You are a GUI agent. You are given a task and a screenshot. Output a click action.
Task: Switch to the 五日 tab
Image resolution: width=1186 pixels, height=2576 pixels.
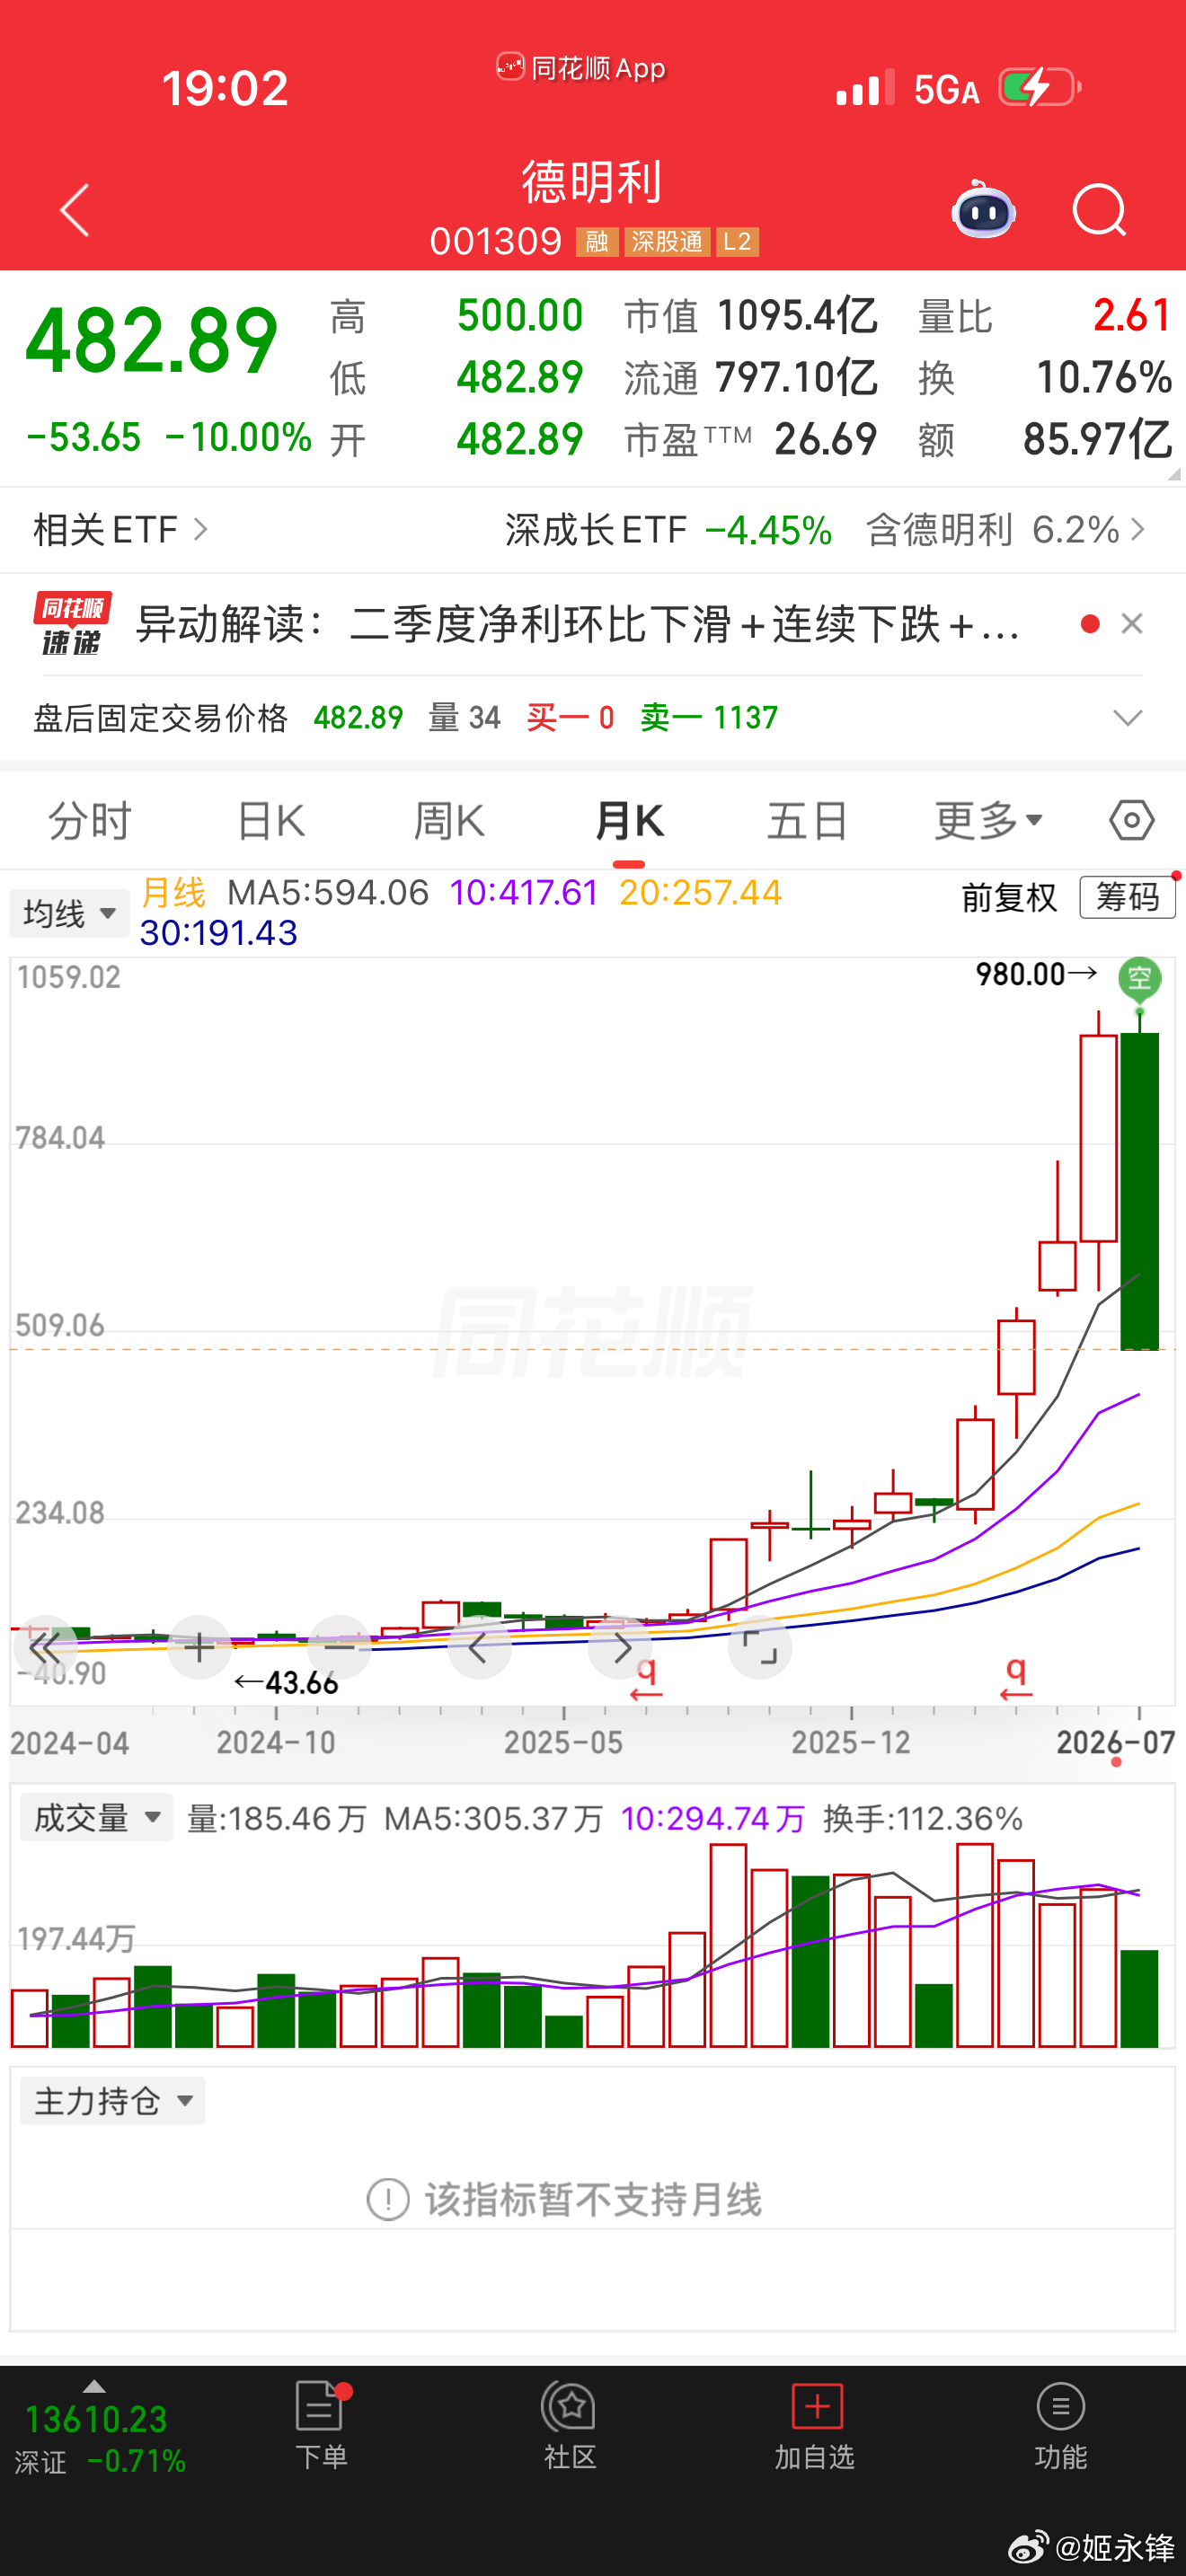(808, 821)
